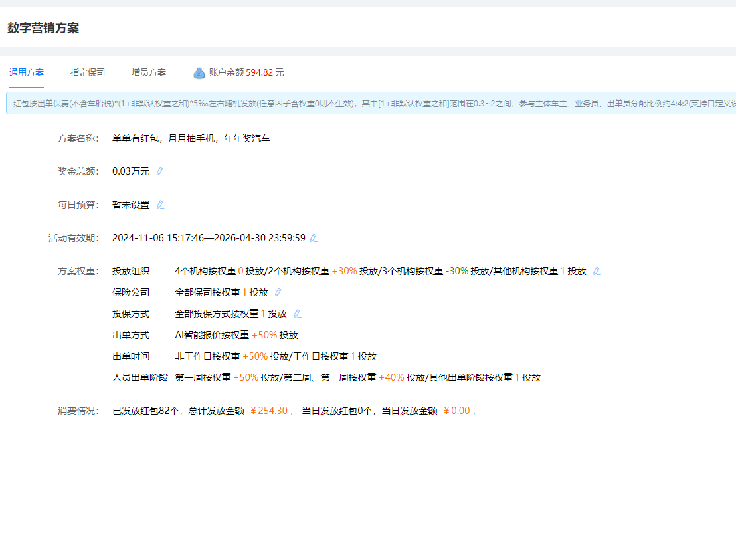
Task: Edit the 投保方式 weight setting
Action: pyautogui.click(x=297, y=314)
